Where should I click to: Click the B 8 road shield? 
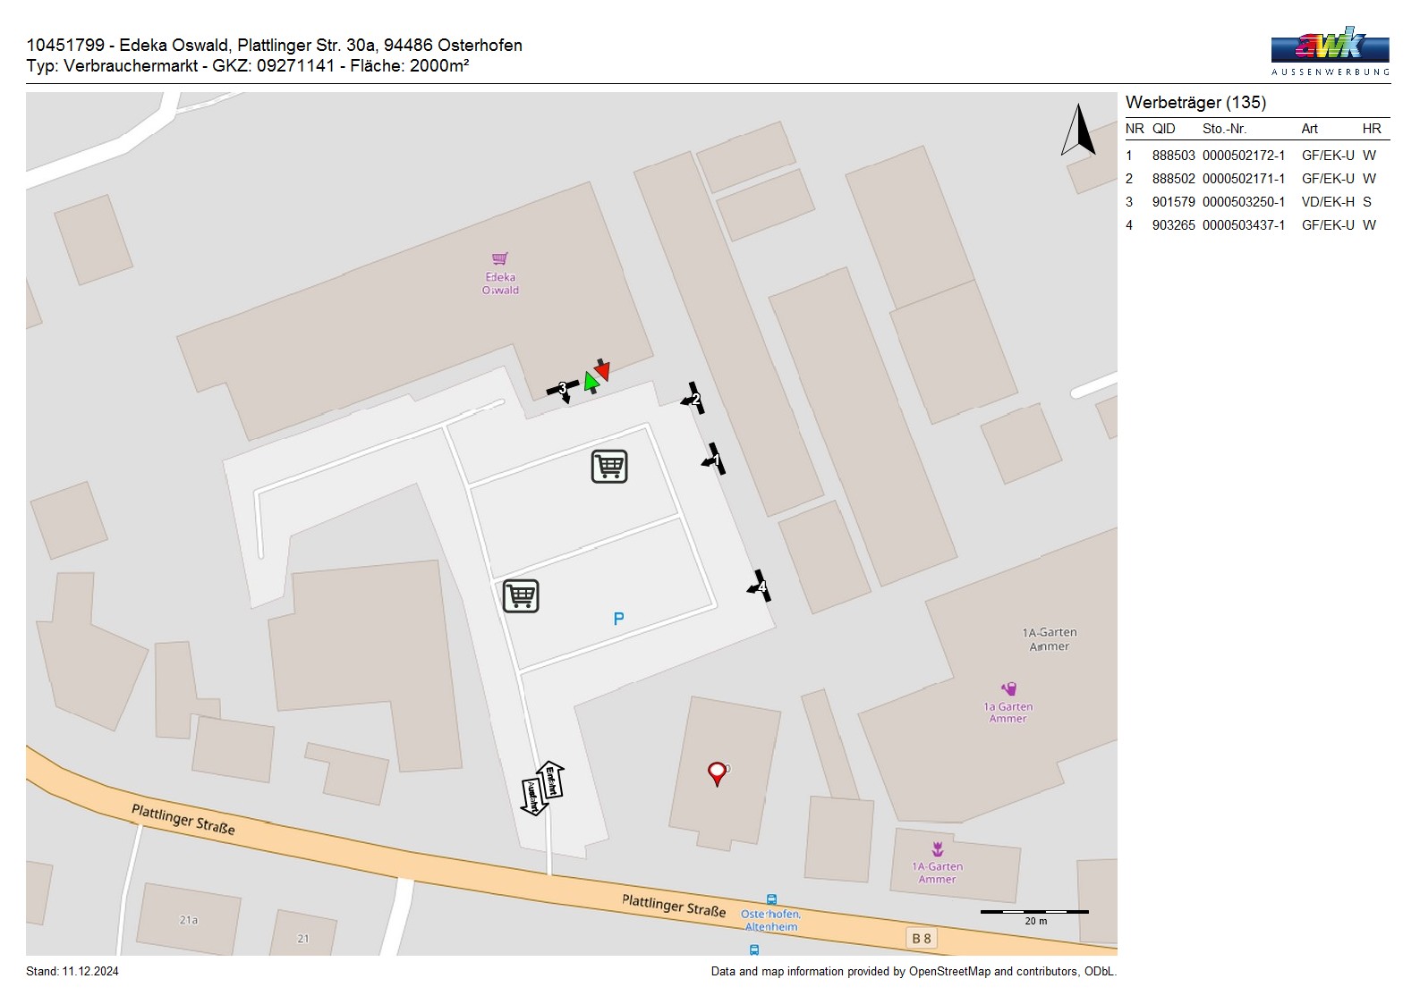pyautogui.click(x=922, y=939)
